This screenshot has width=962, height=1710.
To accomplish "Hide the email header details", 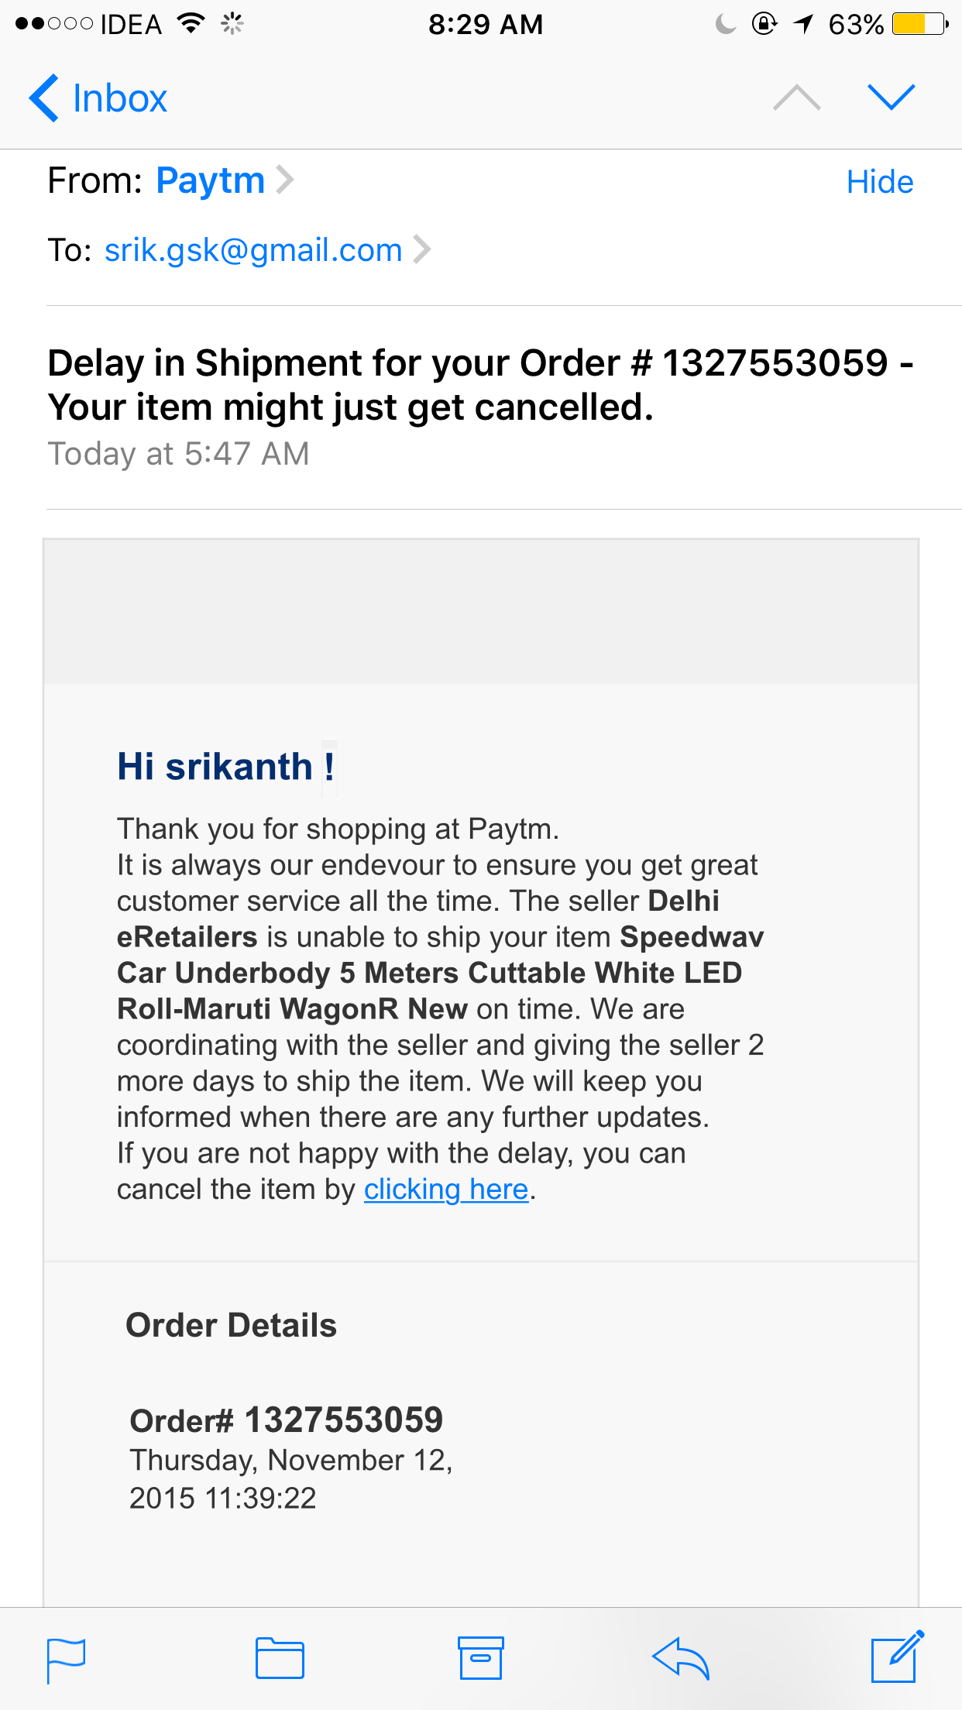I will click(x=879, y=182).
